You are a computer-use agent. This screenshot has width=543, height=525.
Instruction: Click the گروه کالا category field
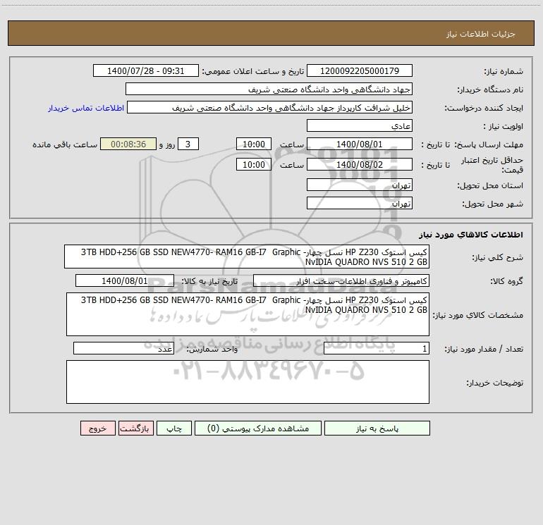[341, 280]
